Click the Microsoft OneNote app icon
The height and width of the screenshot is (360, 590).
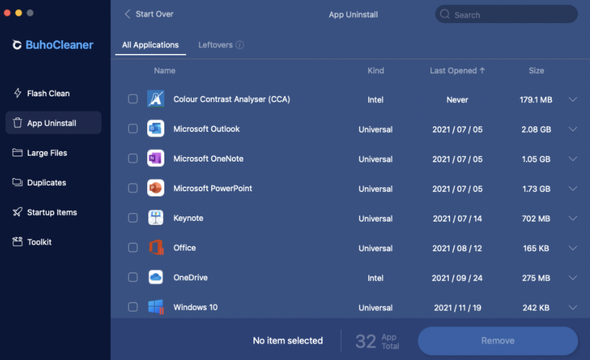155,158
